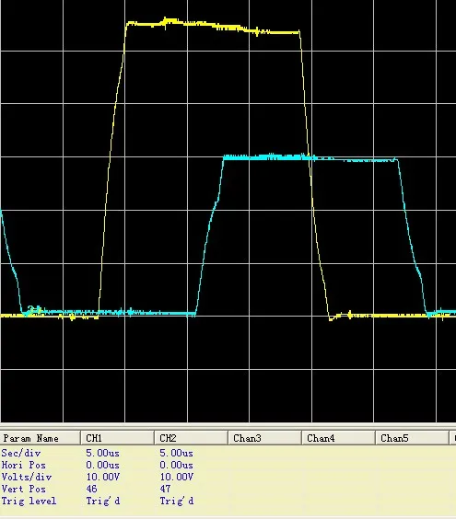Click CH2 Hori Pos value 0.00us

tap(176, 465)
